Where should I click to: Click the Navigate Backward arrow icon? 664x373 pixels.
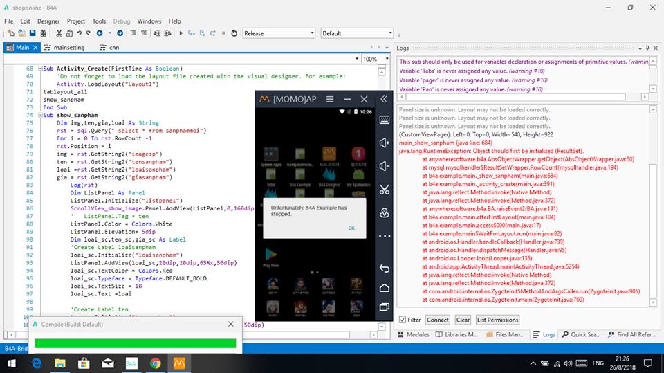100,33
